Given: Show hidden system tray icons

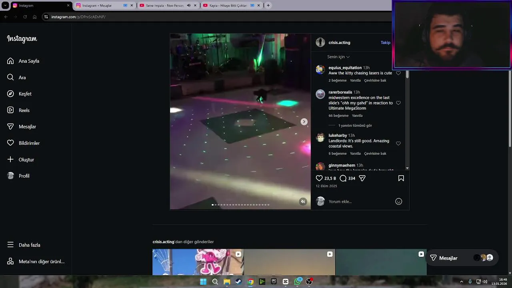Looking at the screenshot, I should pos(461,282).
